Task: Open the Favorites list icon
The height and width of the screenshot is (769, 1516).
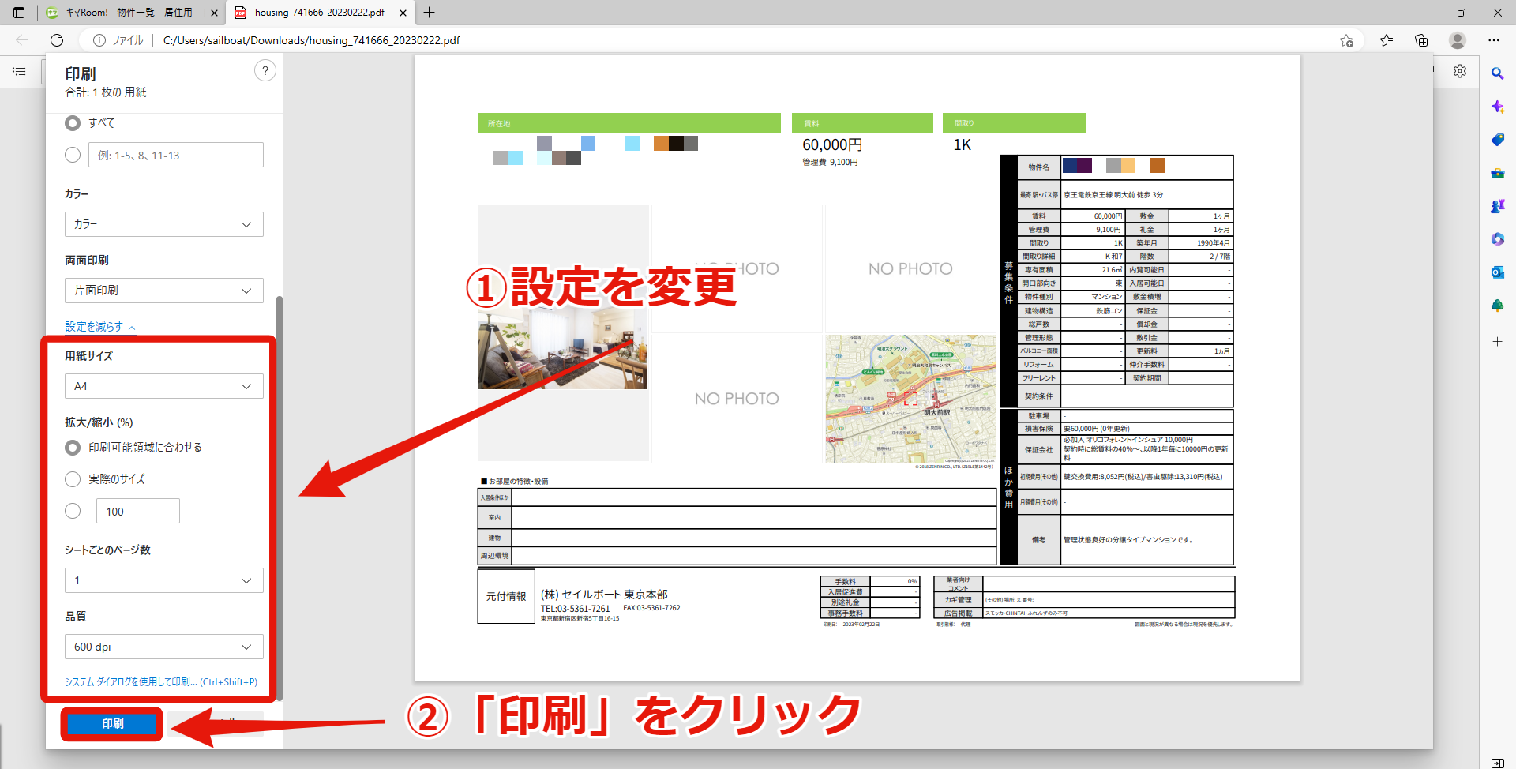Action: (x=1387, y=40)
